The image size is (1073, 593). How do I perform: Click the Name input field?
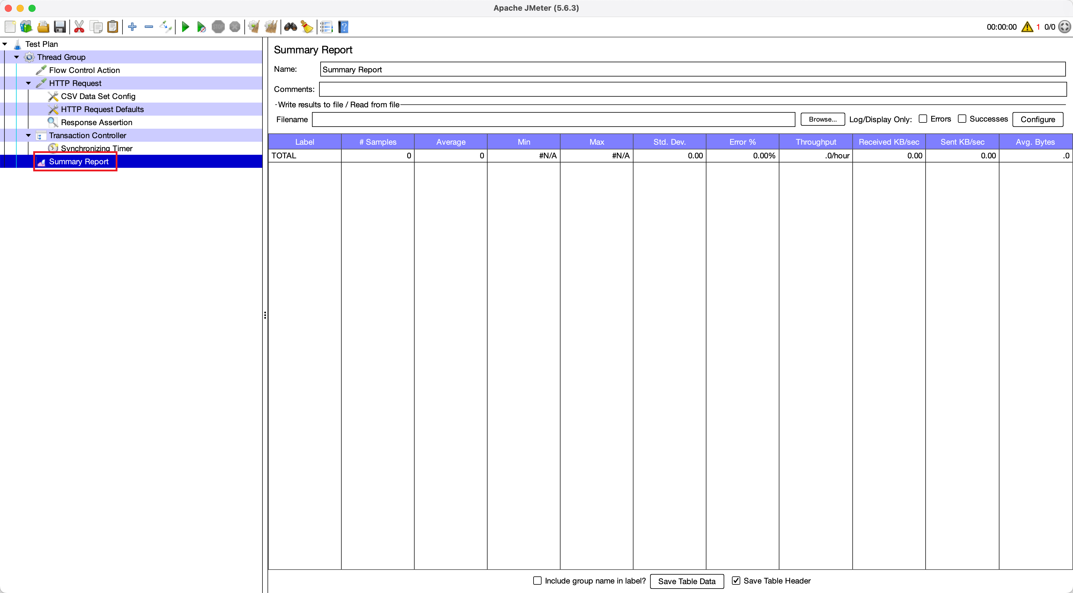(x=693, y=70)
